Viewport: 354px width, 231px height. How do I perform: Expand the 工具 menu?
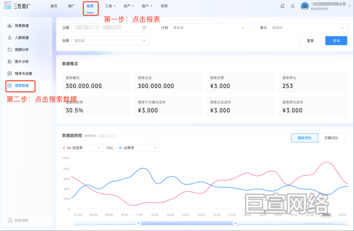click(x=110, y=6)
